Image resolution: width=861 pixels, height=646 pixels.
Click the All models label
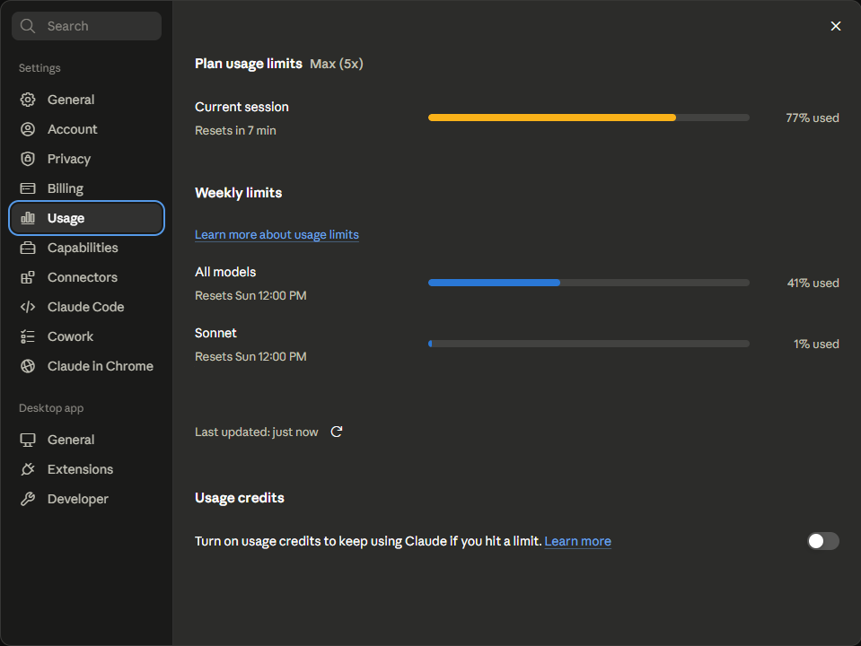(x=225, y=272)
